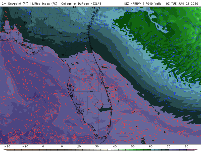Click the 64 dewpoint value in Georgia

(x=74, y=24)
